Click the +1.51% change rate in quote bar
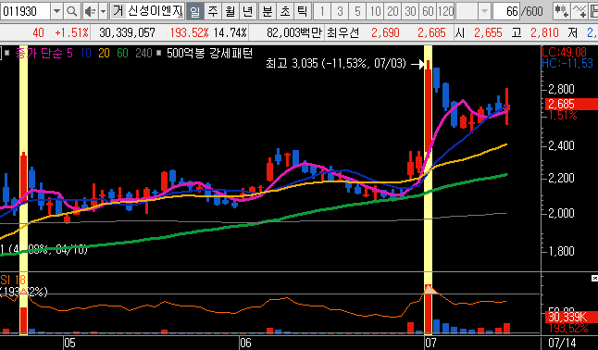Image resolution: width=598 pixels, height=350 pixels. (71, 32)
